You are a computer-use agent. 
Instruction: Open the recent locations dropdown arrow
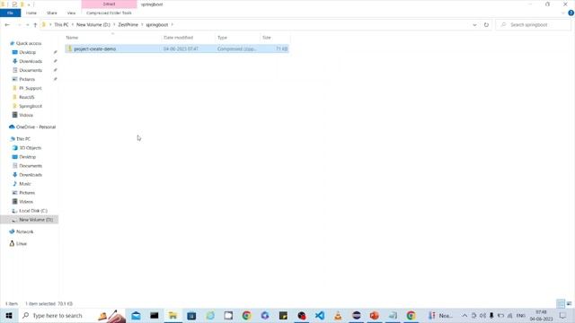pos(28,25)
